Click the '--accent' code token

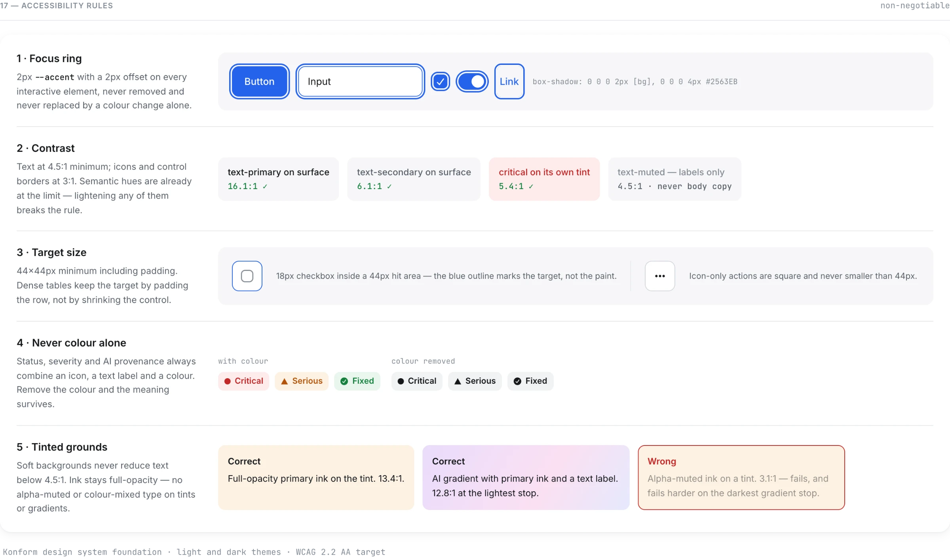pos(55,77)
